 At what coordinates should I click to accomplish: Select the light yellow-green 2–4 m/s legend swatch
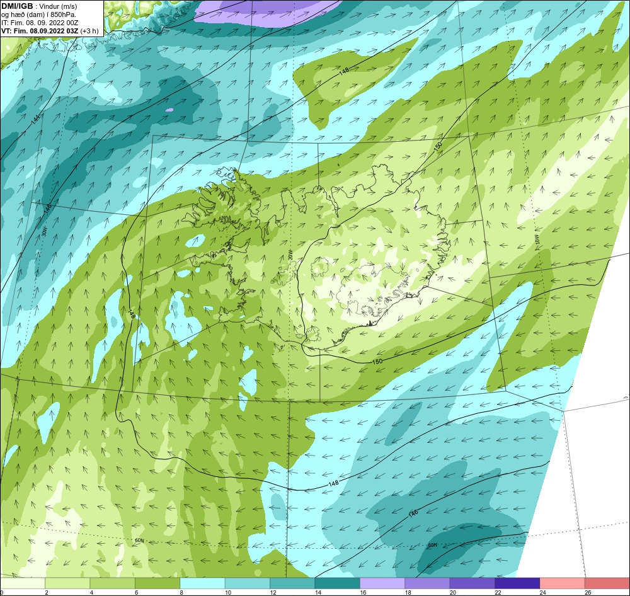[67, 583]
